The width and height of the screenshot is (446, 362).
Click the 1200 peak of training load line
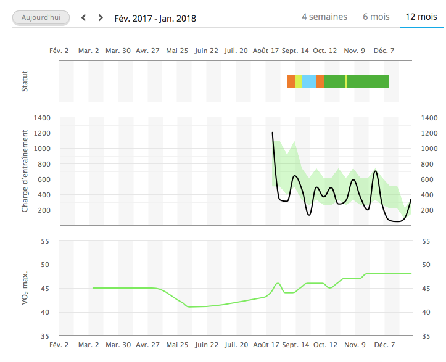(x=273, y=133)
